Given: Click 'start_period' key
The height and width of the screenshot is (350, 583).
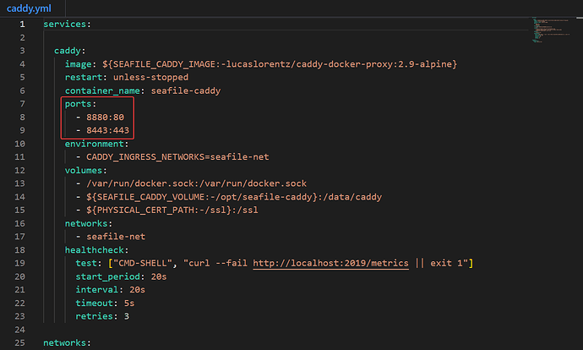Looking at the screenshot, I should coord(107,276).
